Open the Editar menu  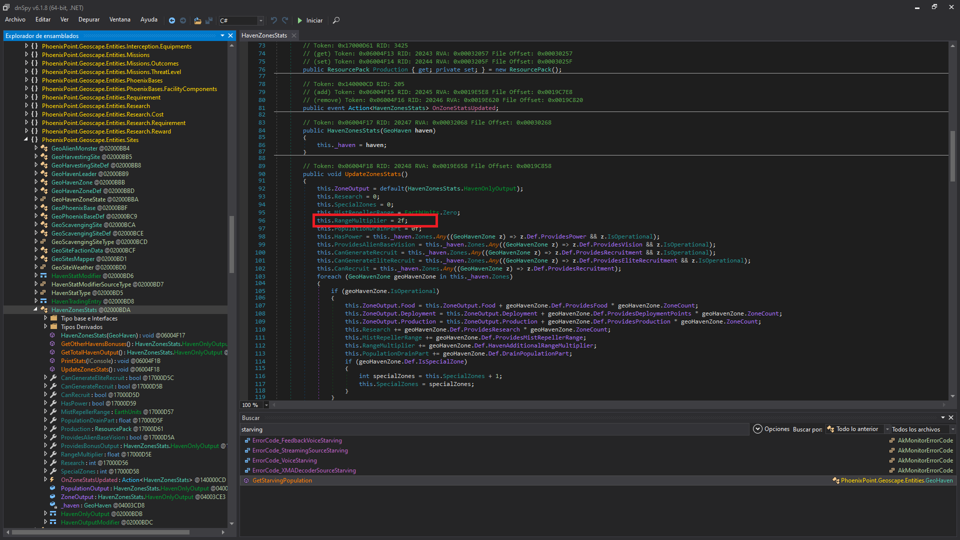(x=43, y=19)
